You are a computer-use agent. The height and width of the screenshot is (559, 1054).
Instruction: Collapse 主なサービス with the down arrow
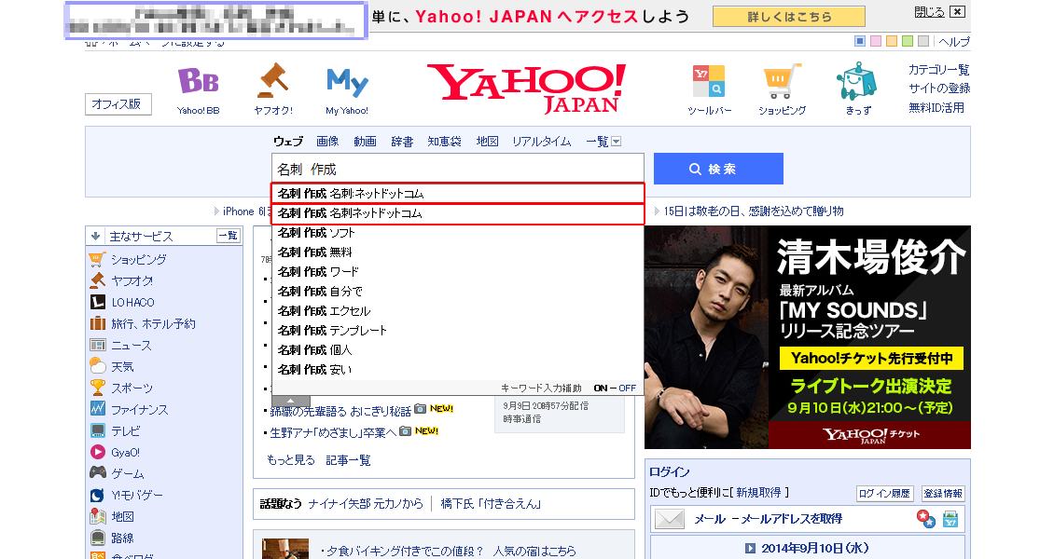95,237
